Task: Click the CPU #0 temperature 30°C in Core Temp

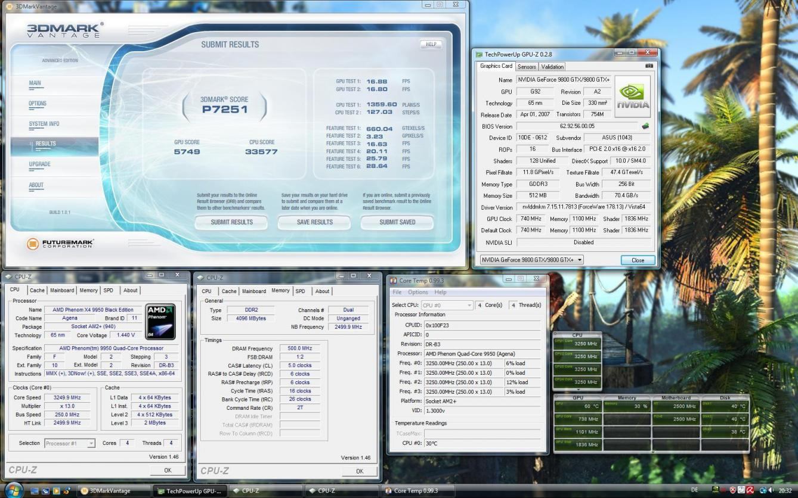Action: click(482, 443)
